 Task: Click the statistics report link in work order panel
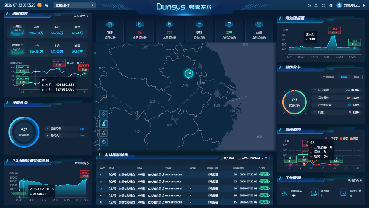(353, 180)
